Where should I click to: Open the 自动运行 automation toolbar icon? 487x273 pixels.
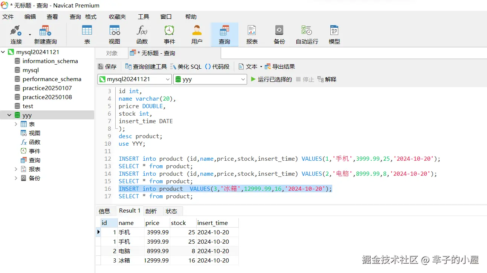point(307,35)
